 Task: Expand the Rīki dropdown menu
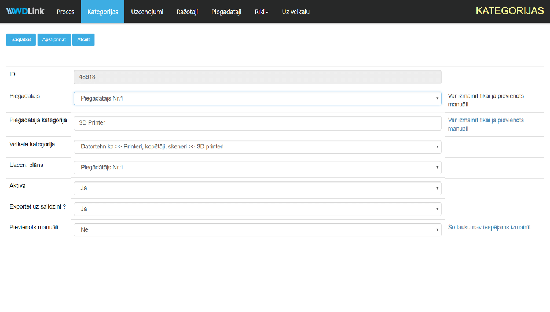261,12
